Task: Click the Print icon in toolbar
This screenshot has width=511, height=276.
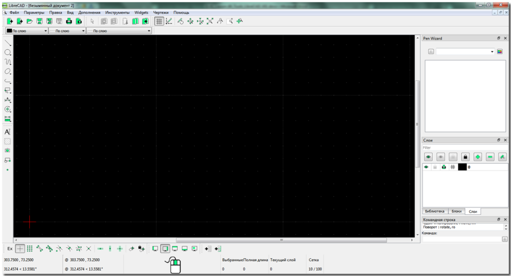Action: point(69,21)
